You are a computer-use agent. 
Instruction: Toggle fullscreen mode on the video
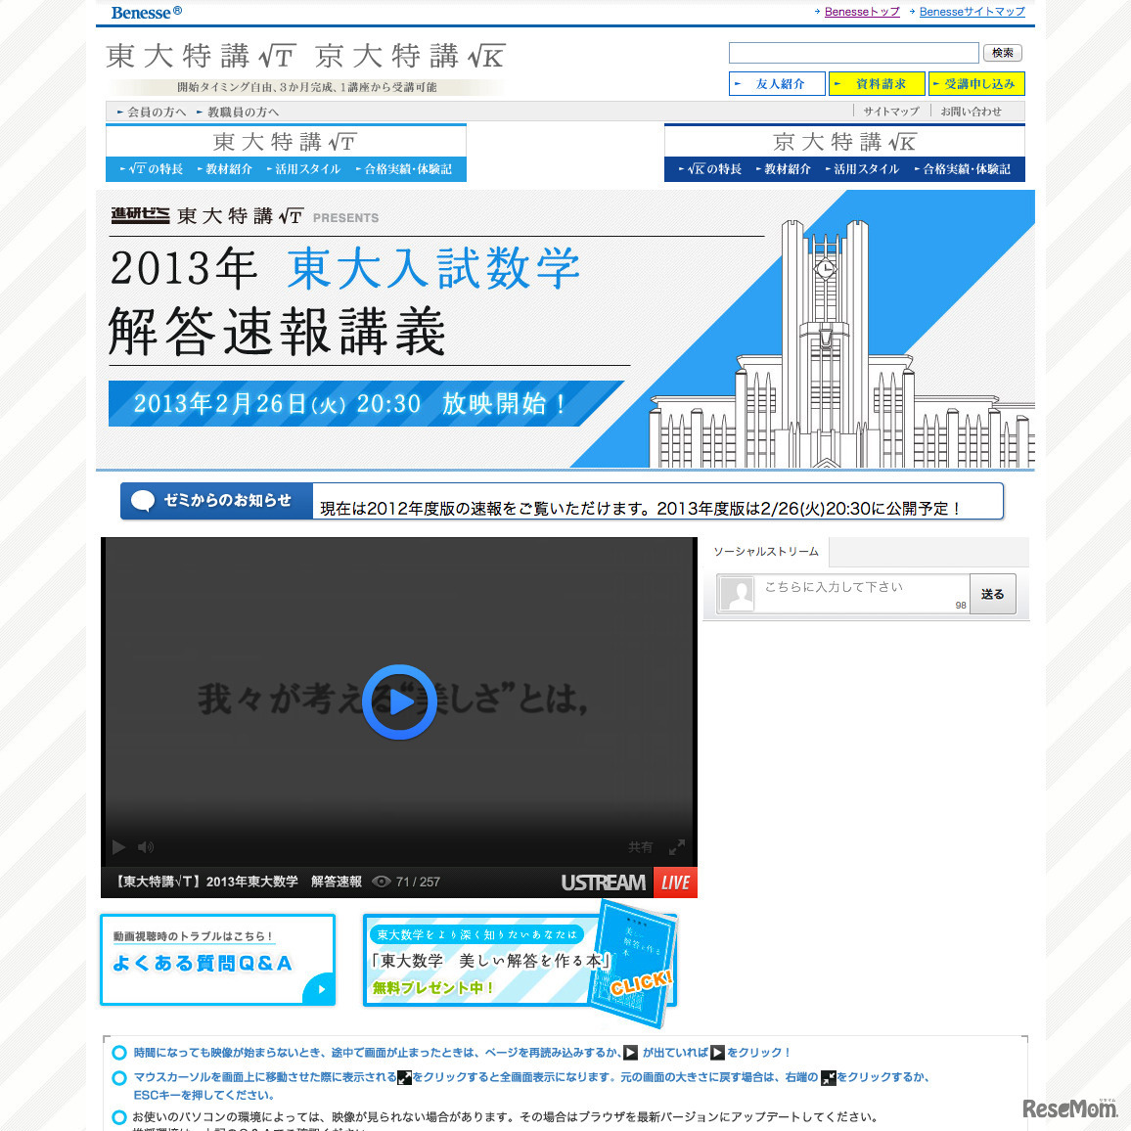677,846
